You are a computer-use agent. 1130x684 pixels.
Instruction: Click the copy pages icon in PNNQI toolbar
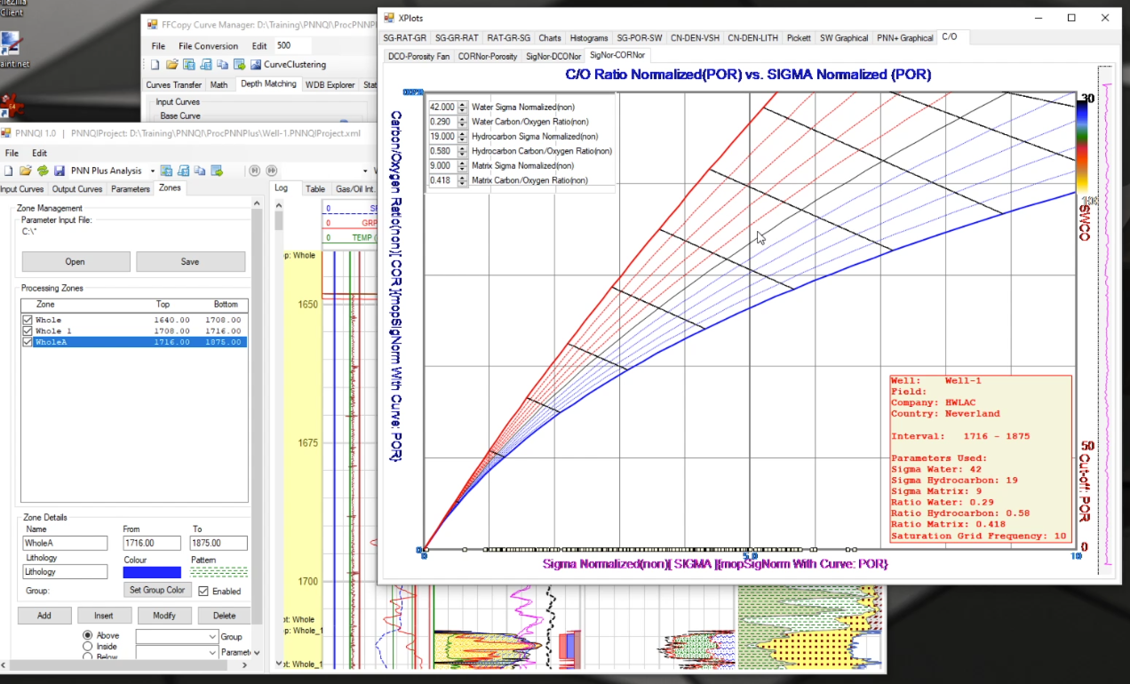(201, 171)
